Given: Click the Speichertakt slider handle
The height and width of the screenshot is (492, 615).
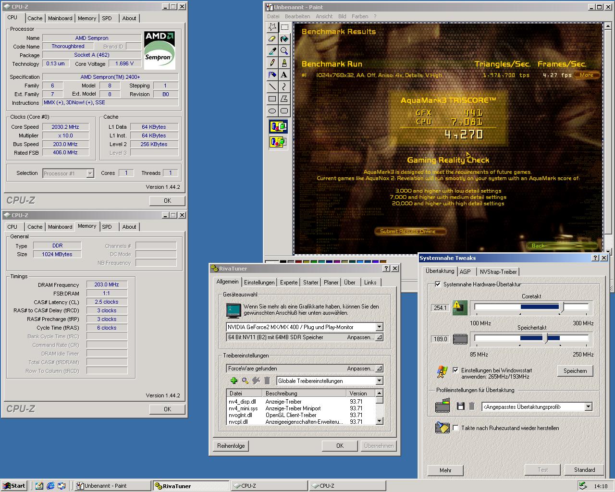Looking at the screenshot, I should click(x=545, y=338).
